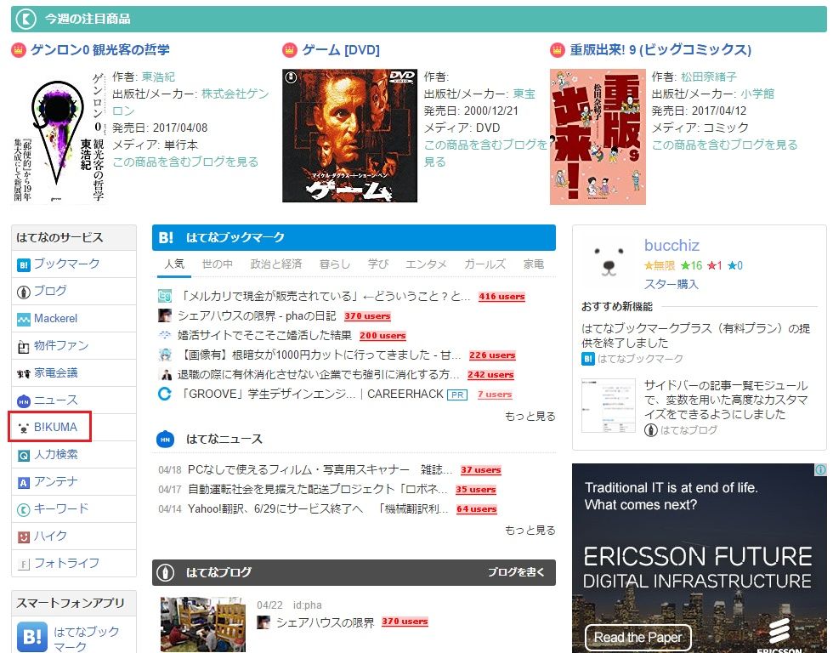
Task: Open the ガールズ tab
Action: point(485,264)
